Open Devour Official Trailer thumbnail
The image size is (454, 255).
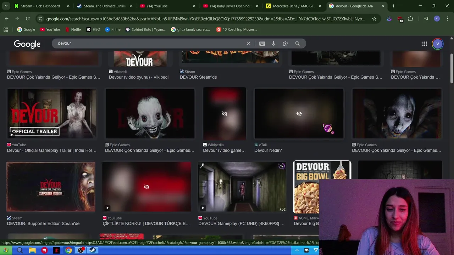(52, 114)
